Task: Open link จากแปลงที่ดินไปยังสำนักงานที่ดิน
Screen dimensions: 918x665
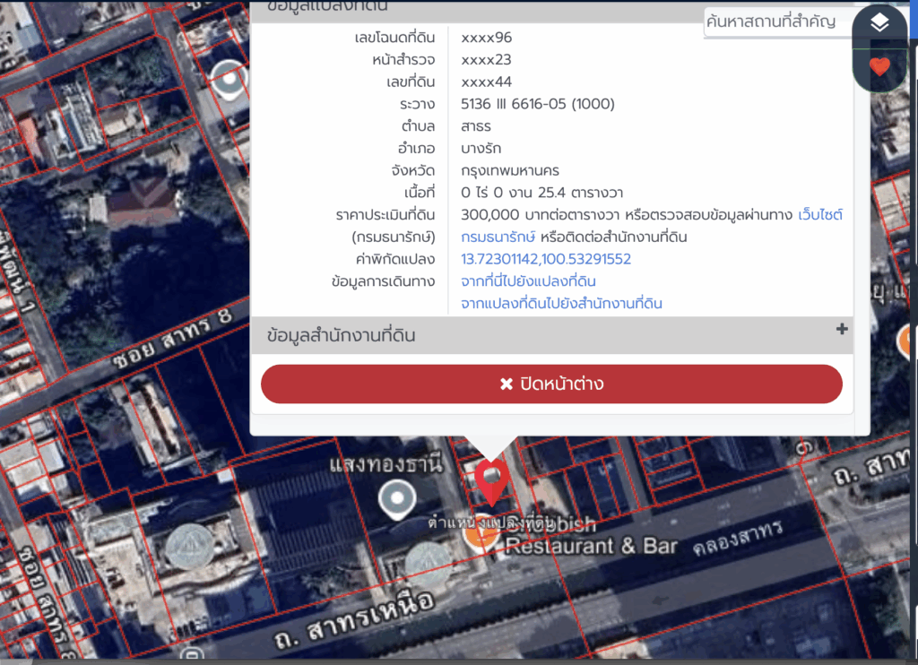Action: 561,304
